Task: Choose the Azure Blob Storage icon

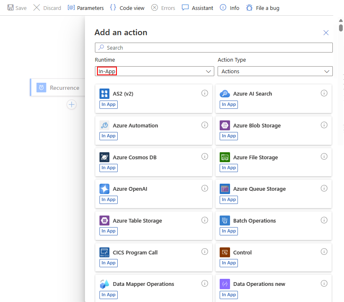Action: 225,126
